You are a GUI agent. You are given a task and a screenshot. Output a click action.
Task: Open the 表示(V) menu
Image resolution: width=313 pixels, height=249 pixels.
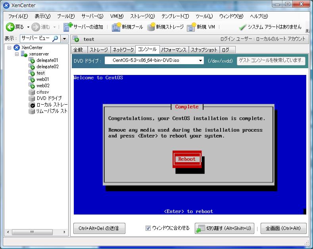[42, 16]
